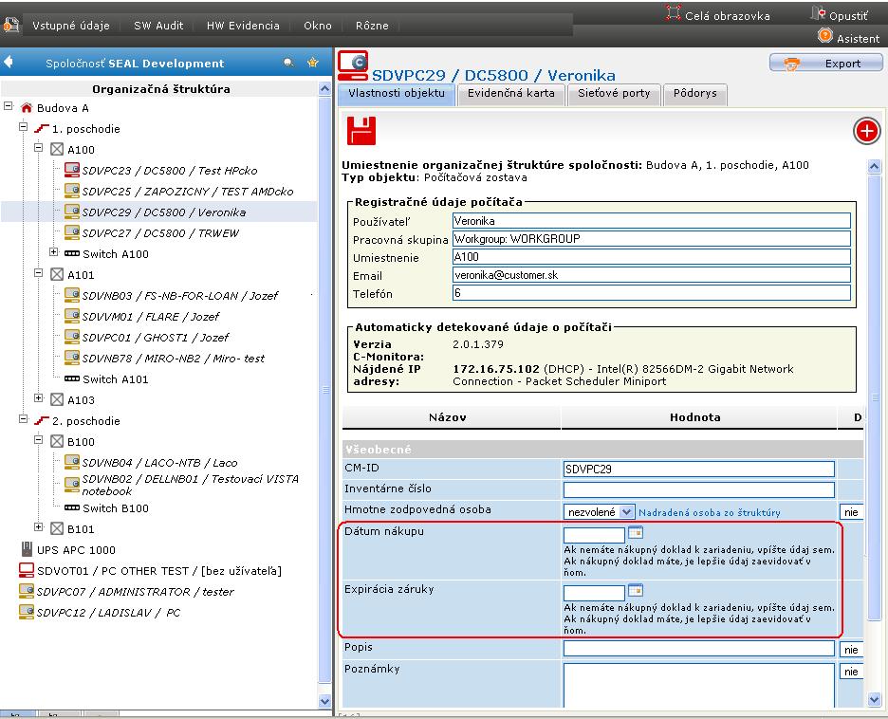The height and width of the screenshot is (719, 888).
Task: Click the save floppy disk icon
Action: click(361, 131)
